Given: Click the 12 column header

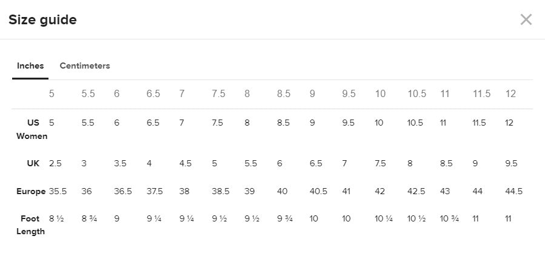Looking at the screenshot, I should pos(510,94).
